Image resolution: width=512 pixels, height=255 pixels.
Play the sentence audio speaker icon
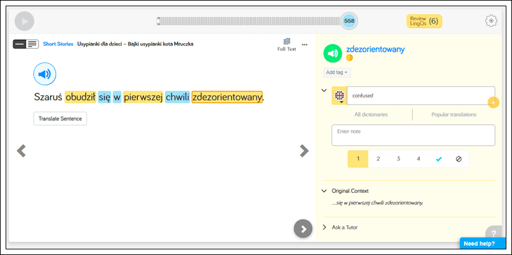[x=44, y=75]
